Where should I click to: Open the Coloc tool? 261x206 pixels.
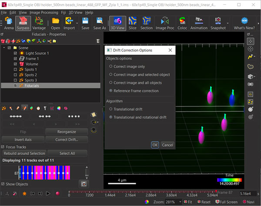[x=182, y=23]
